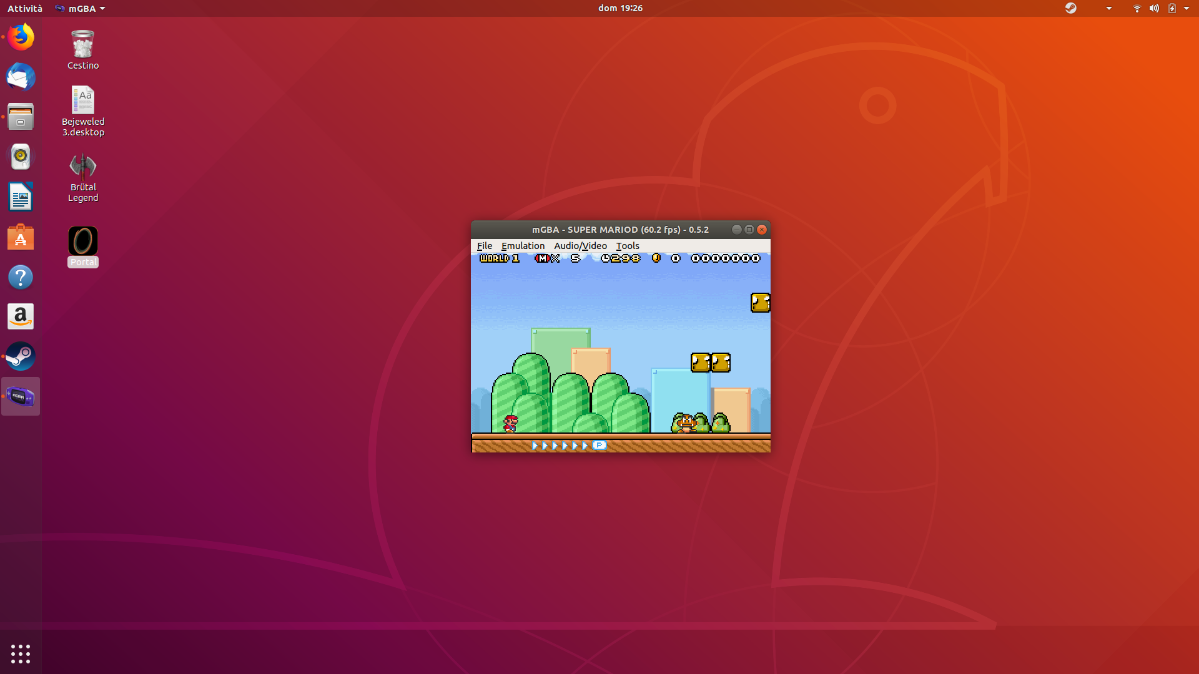Open the Emulation menu

(x=523, y=246)
